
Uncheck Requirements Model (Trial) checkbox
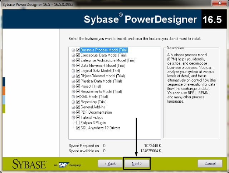78,92
